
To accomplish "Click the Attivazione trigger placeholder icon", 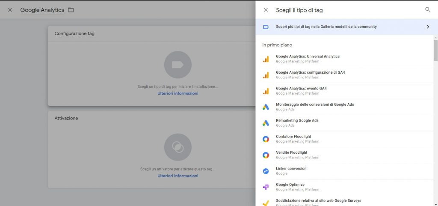I will pos(178,147).
